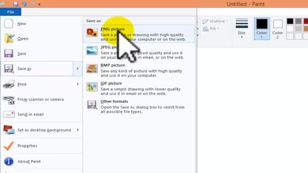Open the File tab

pos(11,12)
